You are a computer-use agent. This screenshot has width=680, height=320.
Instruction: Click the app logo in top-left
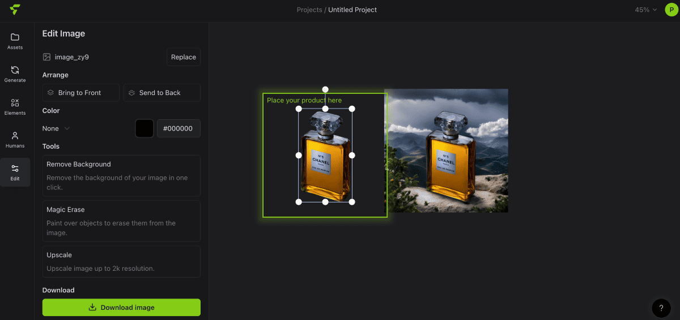(15, 10)
